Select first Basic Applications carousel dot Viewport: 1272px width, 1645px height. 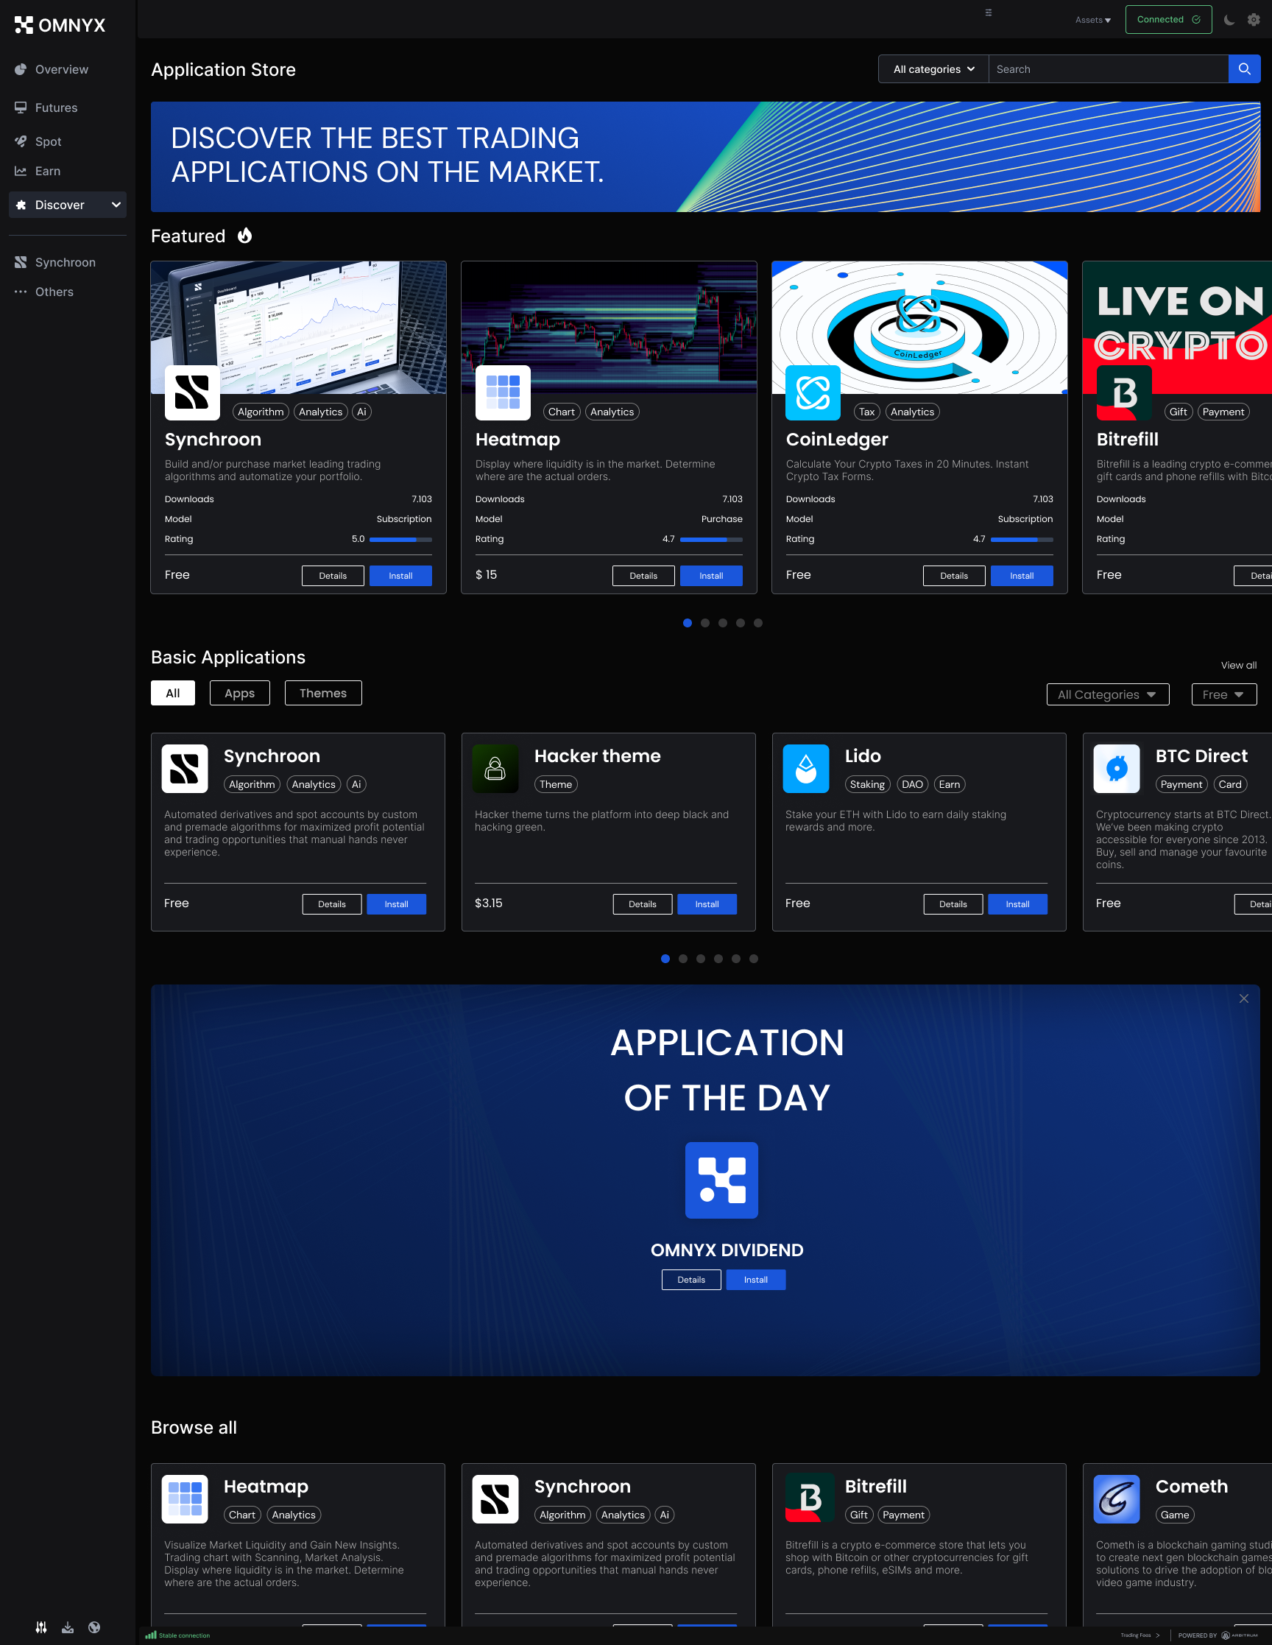click(665, 959)
